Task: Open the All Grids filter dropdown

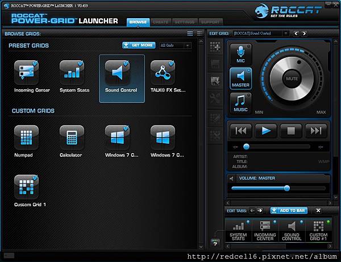Action: [175, 45]
